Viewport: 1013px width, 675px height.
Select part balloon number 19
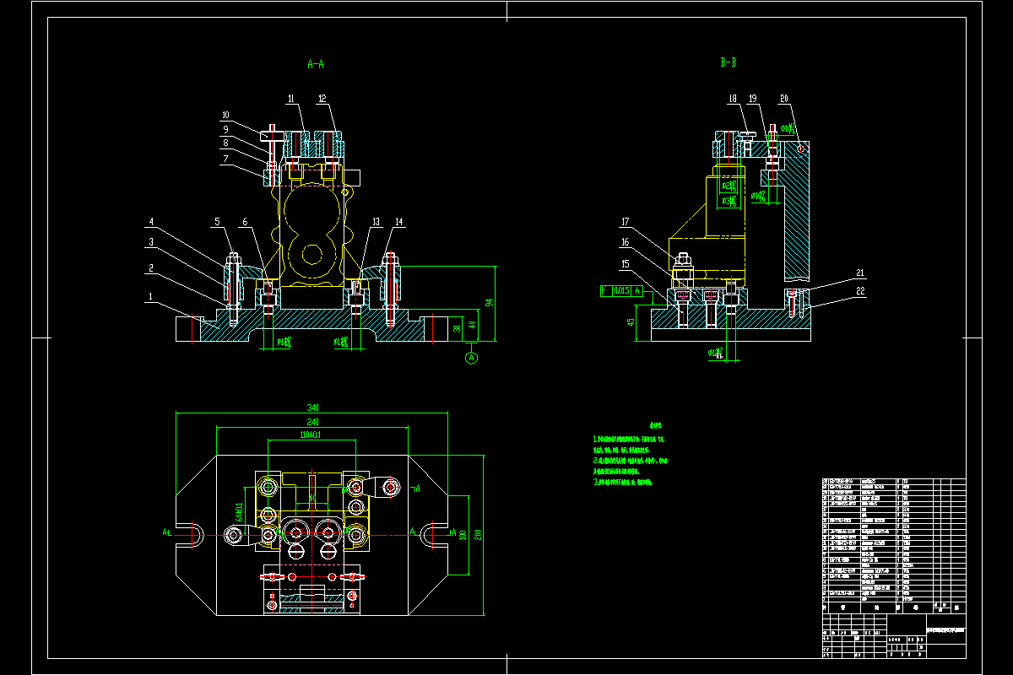tap(751, 99)
